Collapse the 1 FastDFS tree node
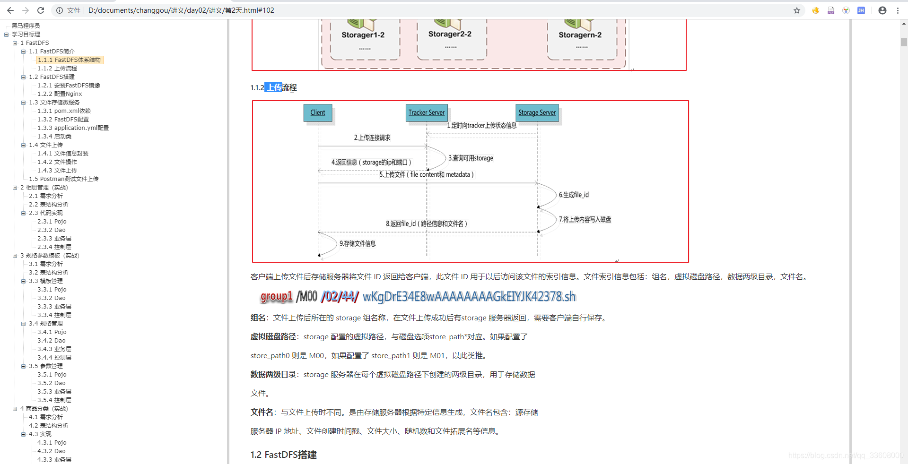The image size is (908, 464). pyautogui.click(x=15, y=43)
